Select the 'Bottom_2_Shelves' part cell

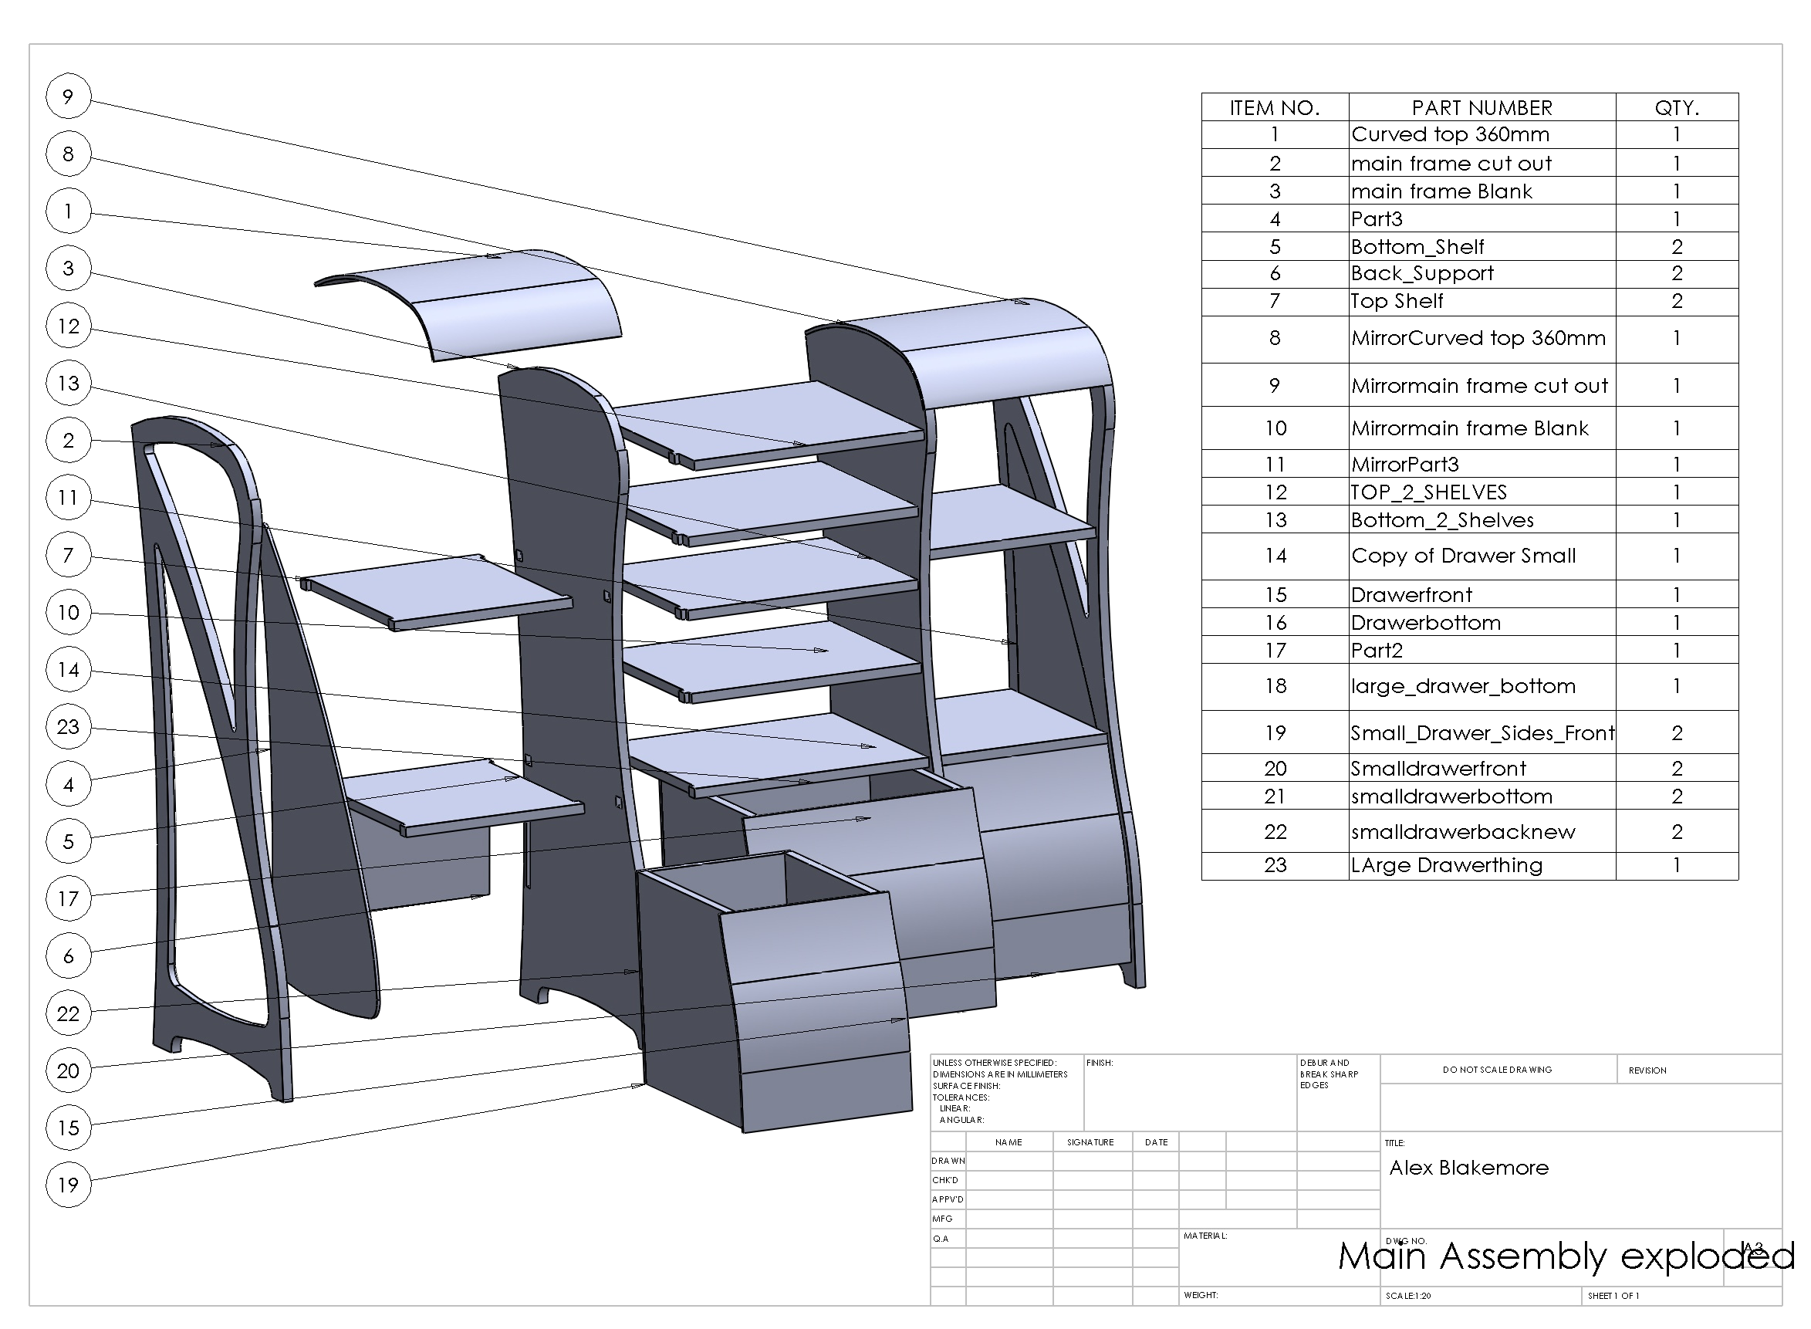(1482, 519)
